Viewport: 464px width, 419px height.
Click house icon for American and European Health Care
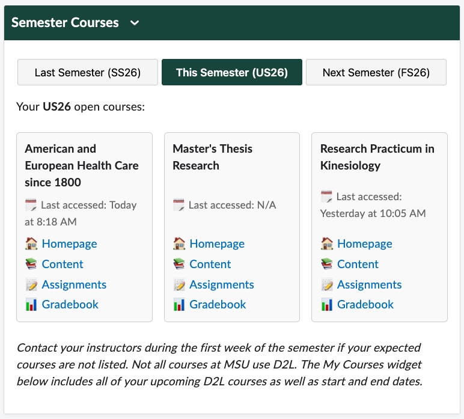pos(31,244)
